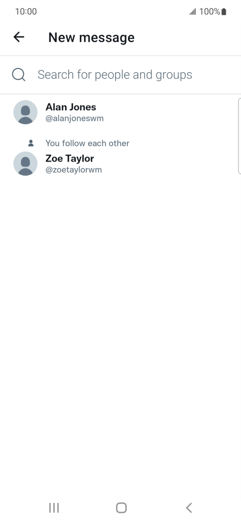The width and height of the screenshot is (241, 523).
Task: Focus the Search for people and groups field
Action: (x=120, y=74)
